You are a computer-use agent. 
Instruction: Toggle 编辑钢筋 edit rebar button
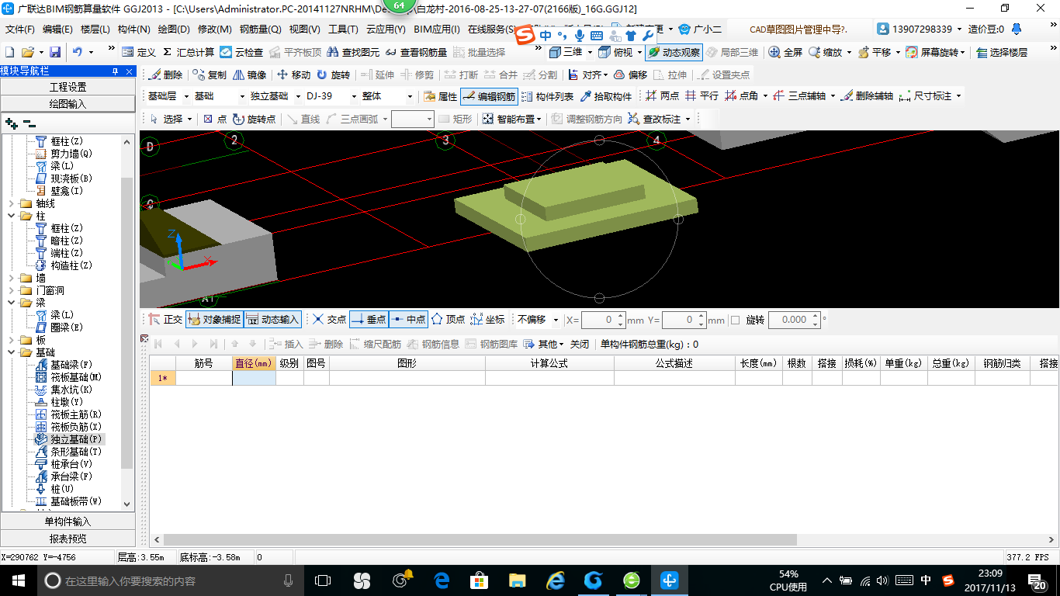[489, 96]
